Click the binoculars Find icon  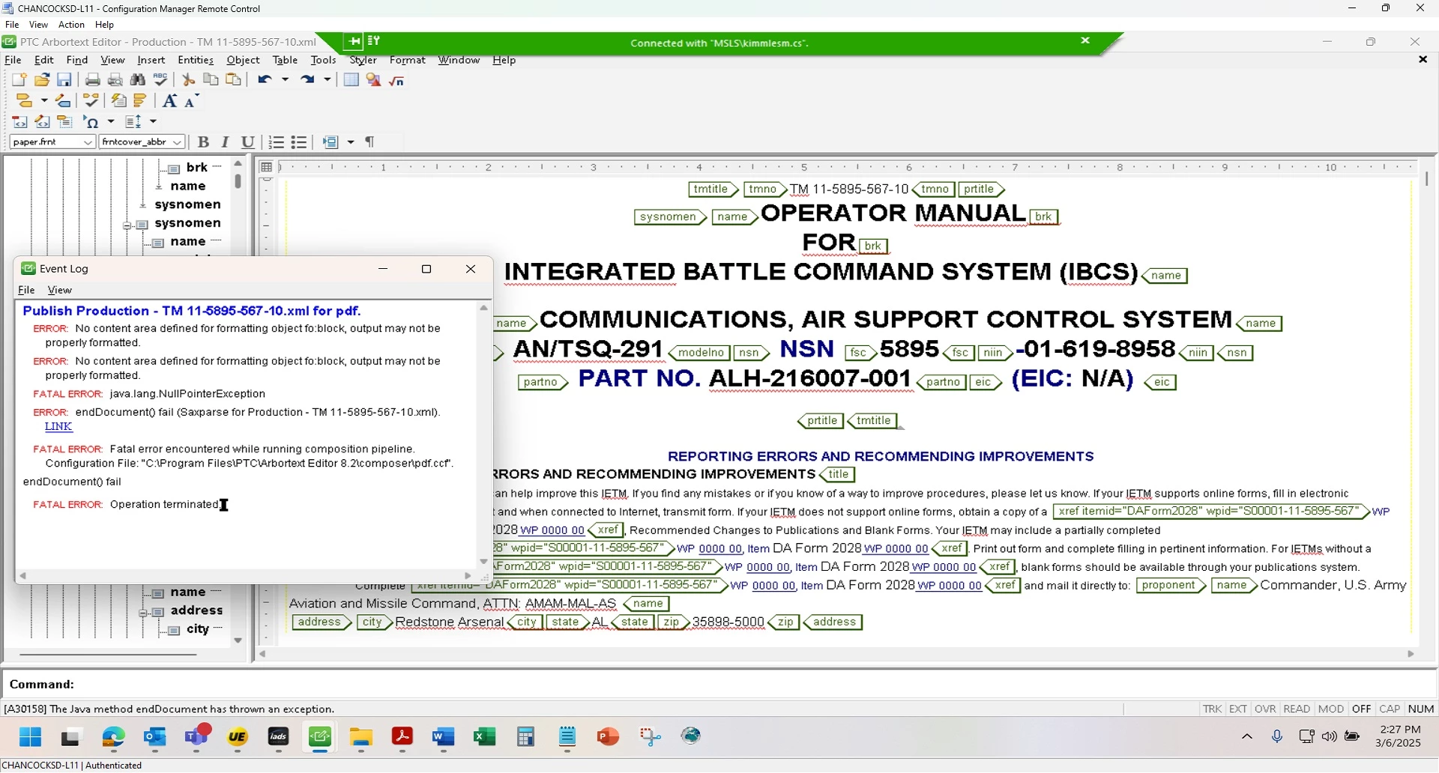138,80
